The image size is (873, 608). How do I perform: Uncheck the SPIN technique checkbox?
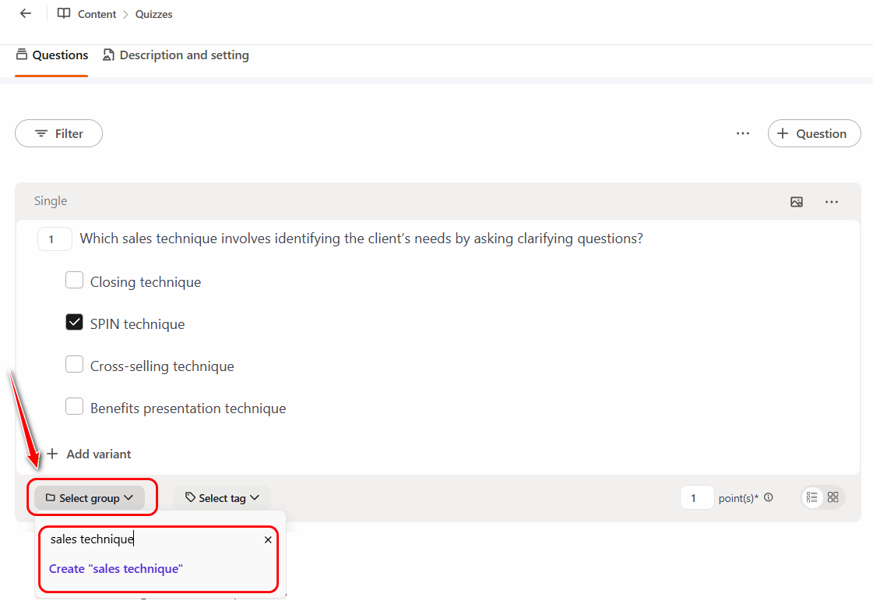(74, 323)
